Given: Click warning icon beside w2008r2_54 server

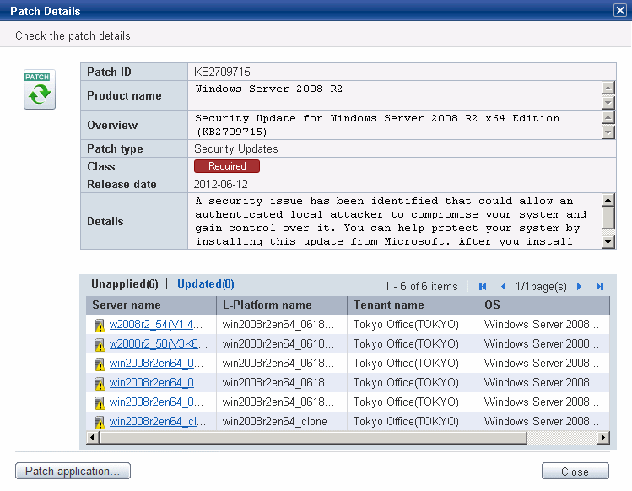Looking at the screenshot, I should coord(100,325).
